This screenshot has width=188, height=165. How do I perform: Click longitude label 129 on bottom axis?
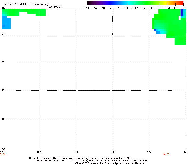[113, 152]
